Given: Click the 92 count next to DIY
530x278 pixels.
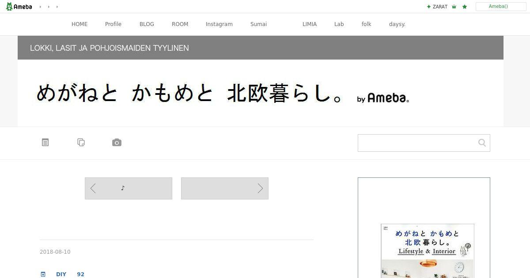Looking at the screenshot, I should coord(80,274).
